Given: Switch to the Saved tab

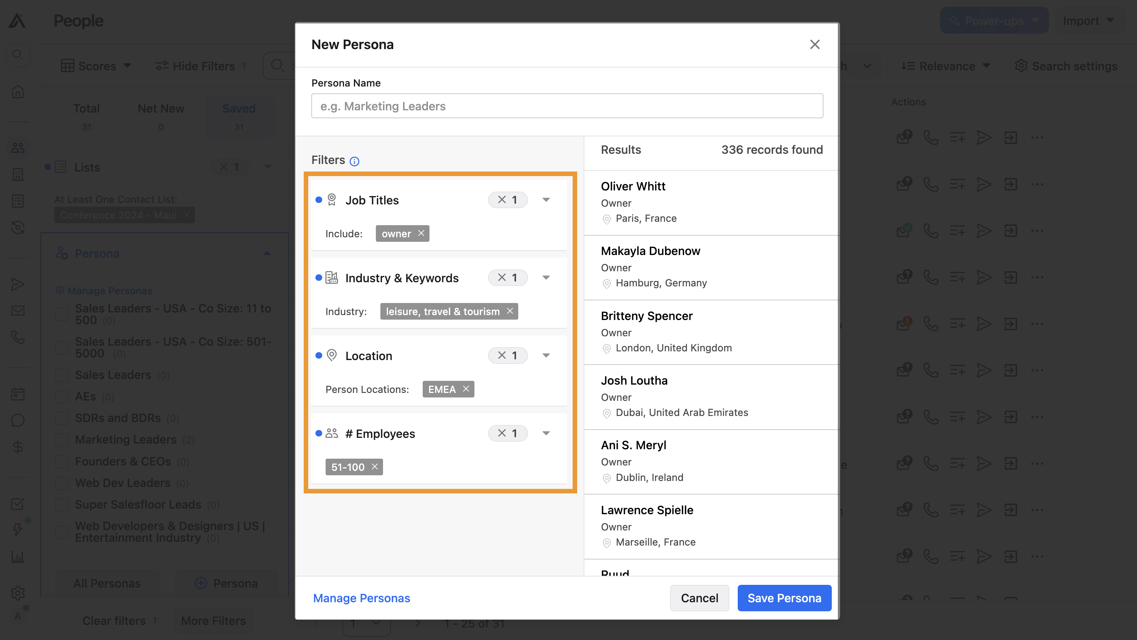Looking at the screenshot, I should click(x=239, y=116).
